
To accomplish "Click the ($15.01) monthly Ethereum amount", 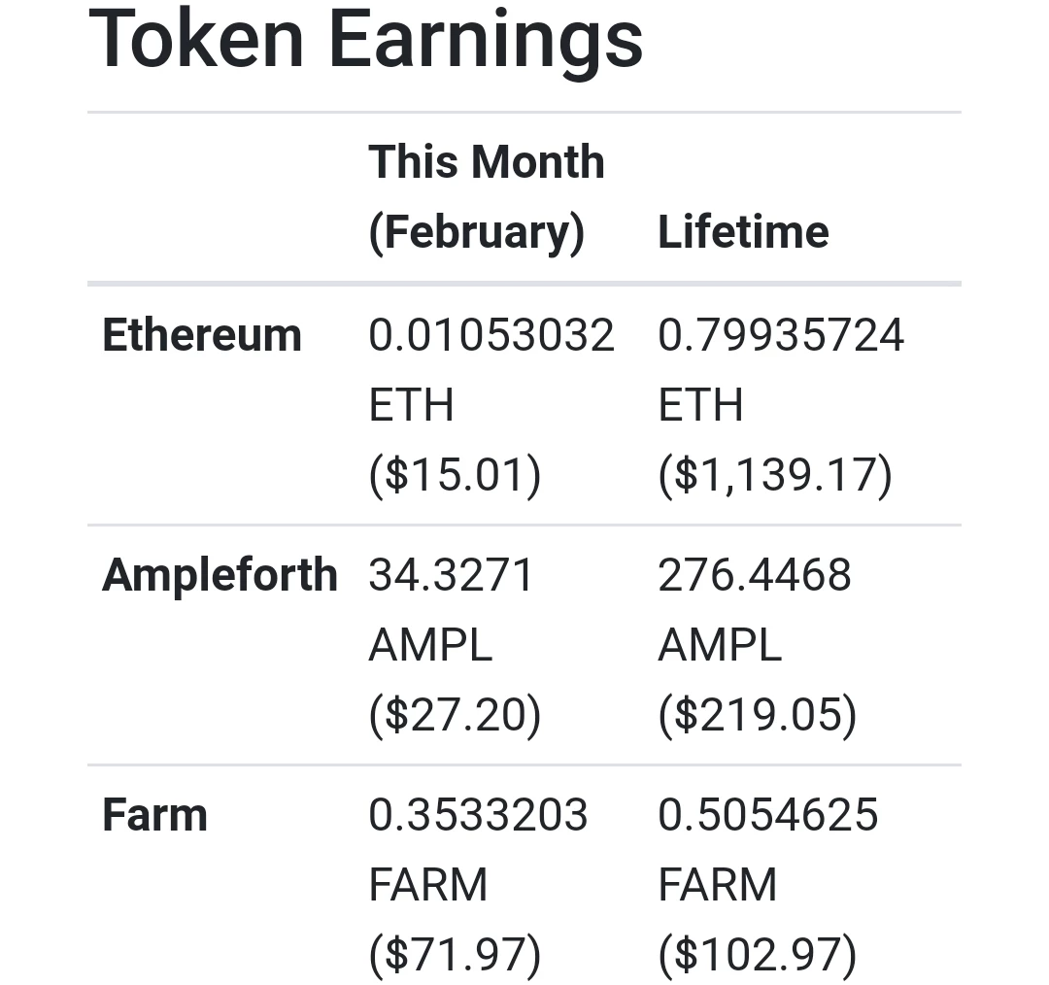I will (455, 475).
